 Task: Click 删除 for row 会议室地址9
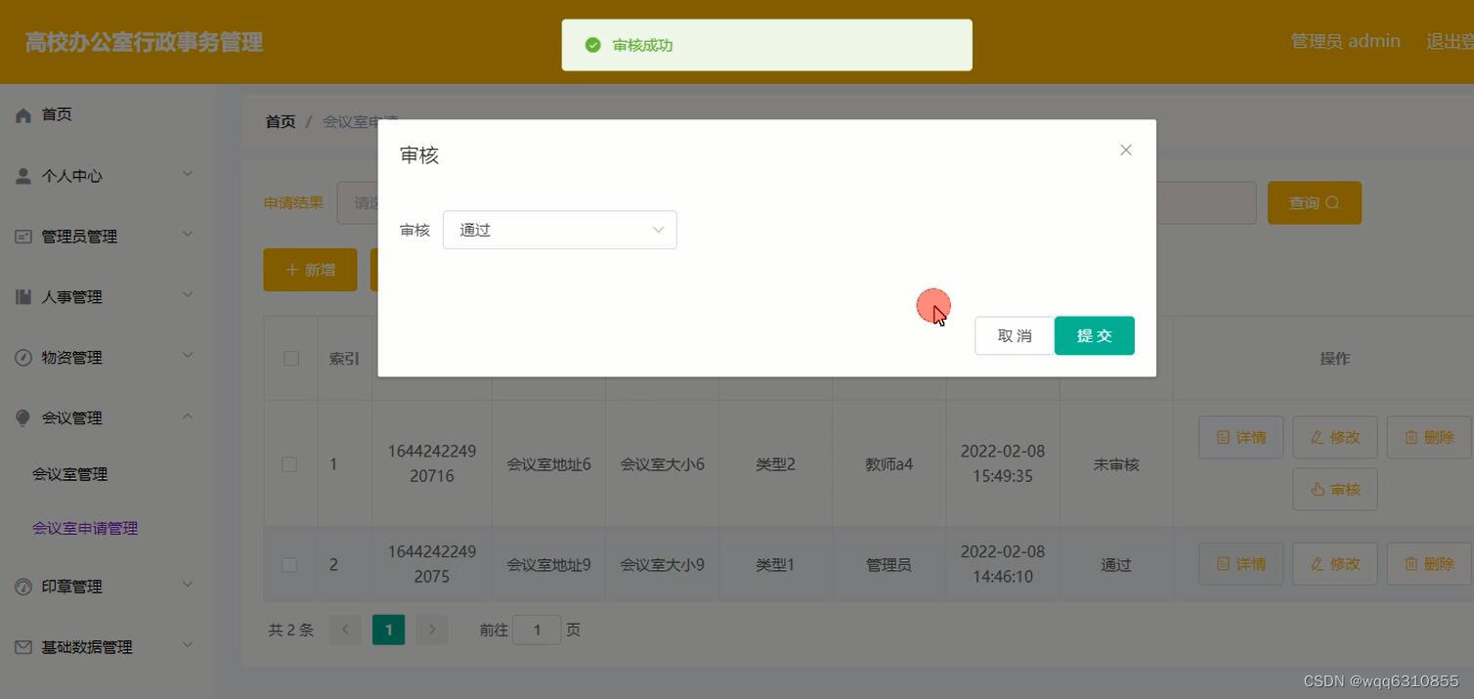coord(1429,564)
